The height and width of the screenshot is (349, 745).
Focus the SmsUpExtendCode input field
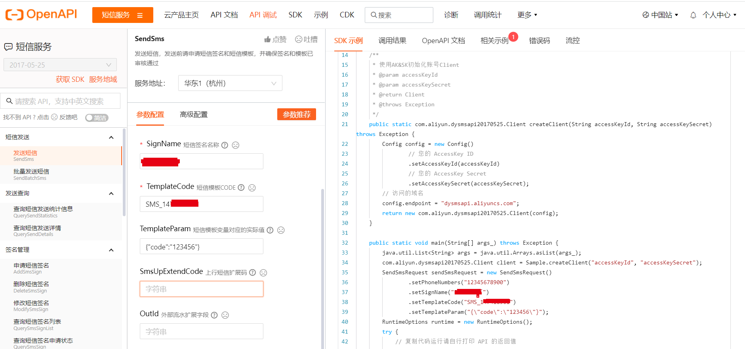click(202, 289)
